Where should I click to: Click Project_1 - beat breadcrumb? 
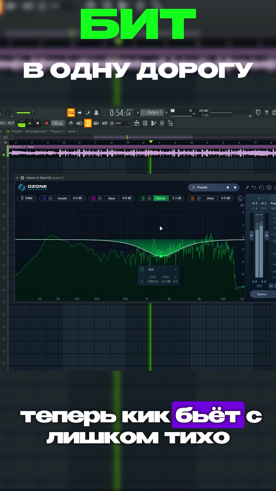[63, 131]
